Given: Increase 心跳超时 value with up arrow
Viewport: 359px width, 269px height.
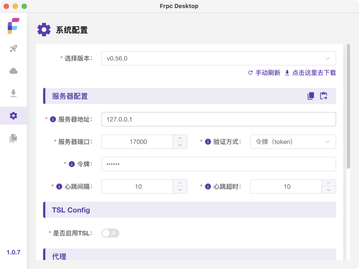Looking at the screenshot, I should click(329, 183).
